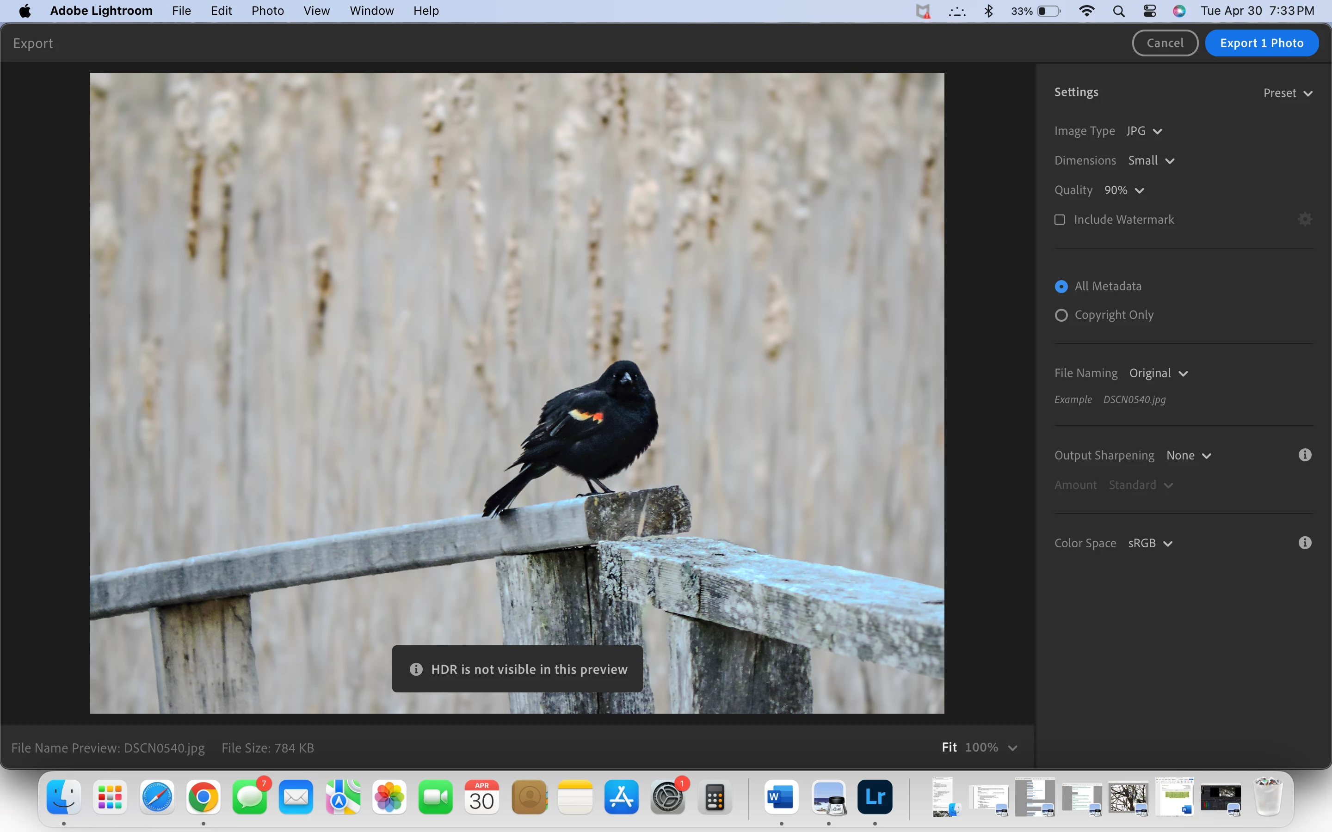
Task: Click Output Sharpening info icon
Action: click(1304, 455)
